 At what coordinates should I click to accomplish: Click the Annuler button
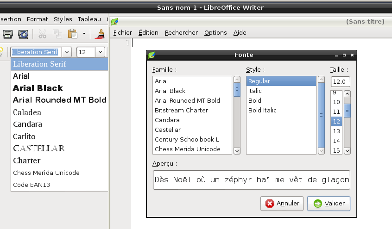282,204
